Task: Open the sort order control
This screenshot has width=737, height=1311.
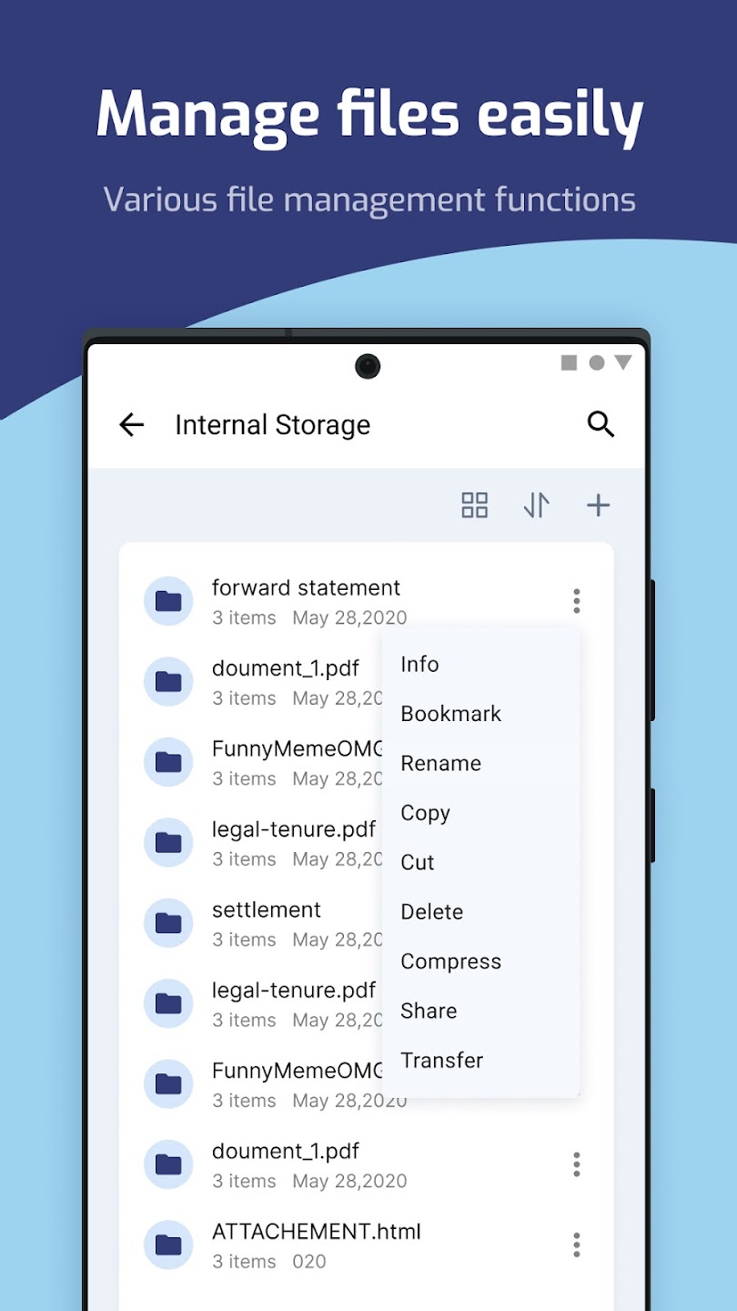Action: tap(536, 505)
